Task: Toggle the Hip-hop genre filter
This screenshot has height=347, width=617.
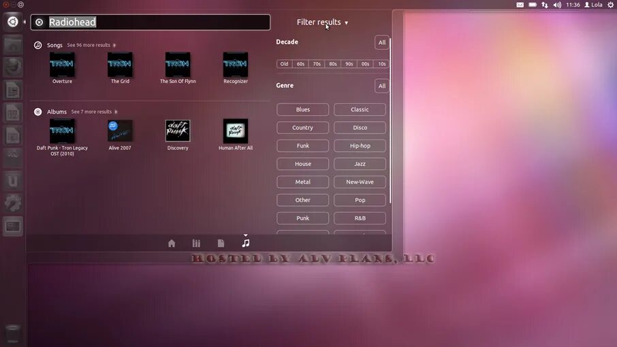Action: click(x=360, y=146)
